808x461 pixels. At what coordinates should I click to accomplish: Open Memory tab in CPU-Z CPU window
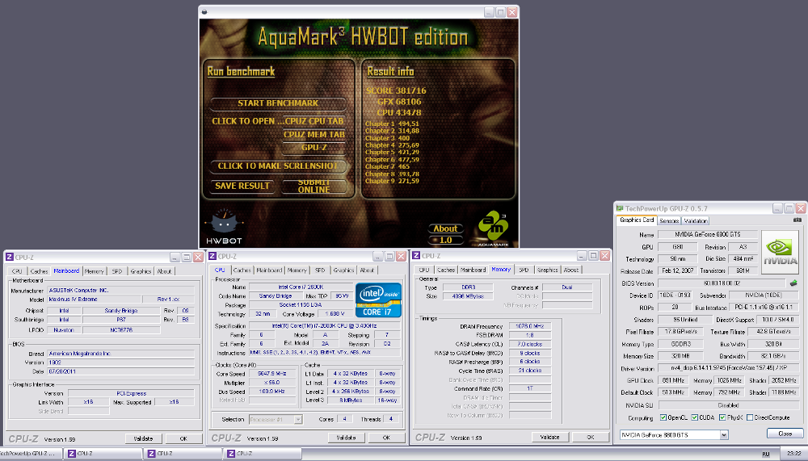[x=297, y=270]
